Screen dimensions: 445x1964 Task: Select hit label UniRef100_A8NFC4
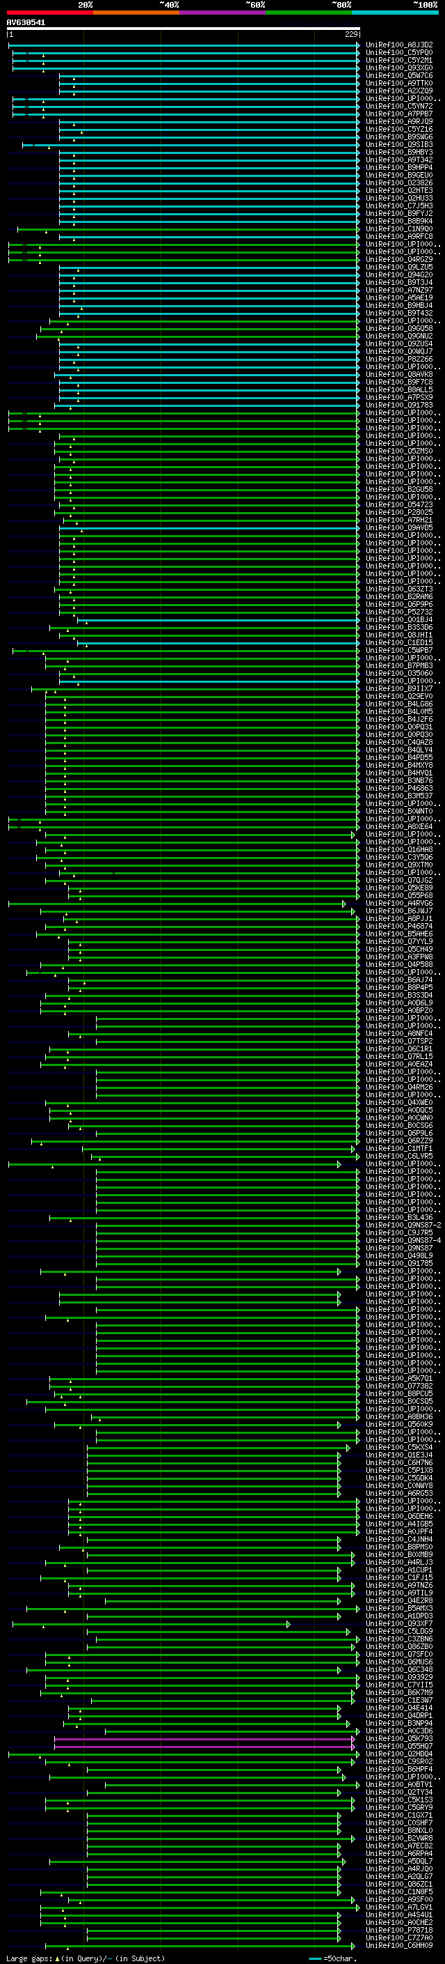point(399,1034)
